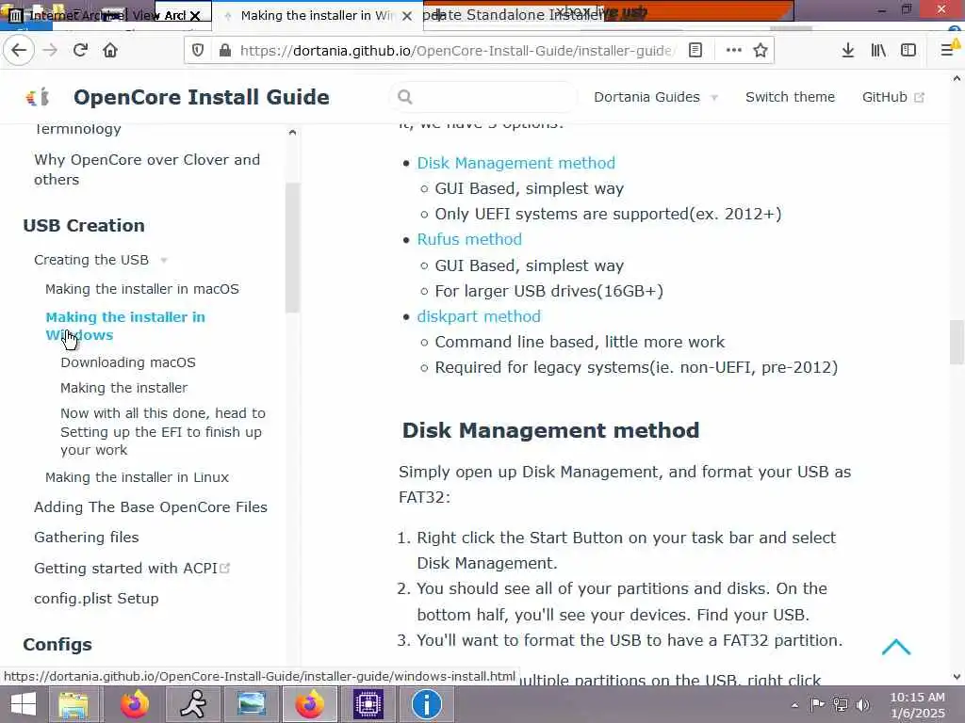
Task: Show site security padlock details
Action: 225,51
